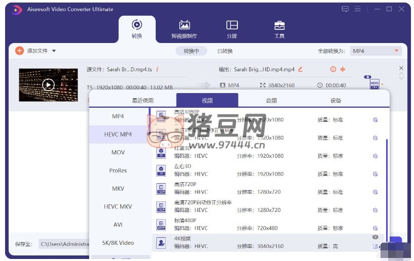
Task: Show the 已转换 list
Action: coord(225,51)
